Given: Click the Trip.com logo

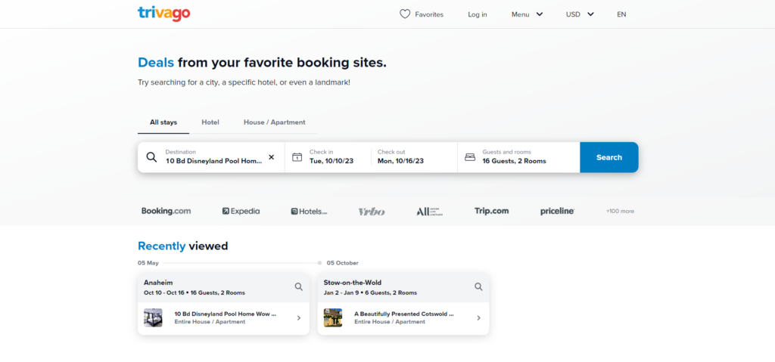Looking at the screenshot, I should tap(491, 211).
